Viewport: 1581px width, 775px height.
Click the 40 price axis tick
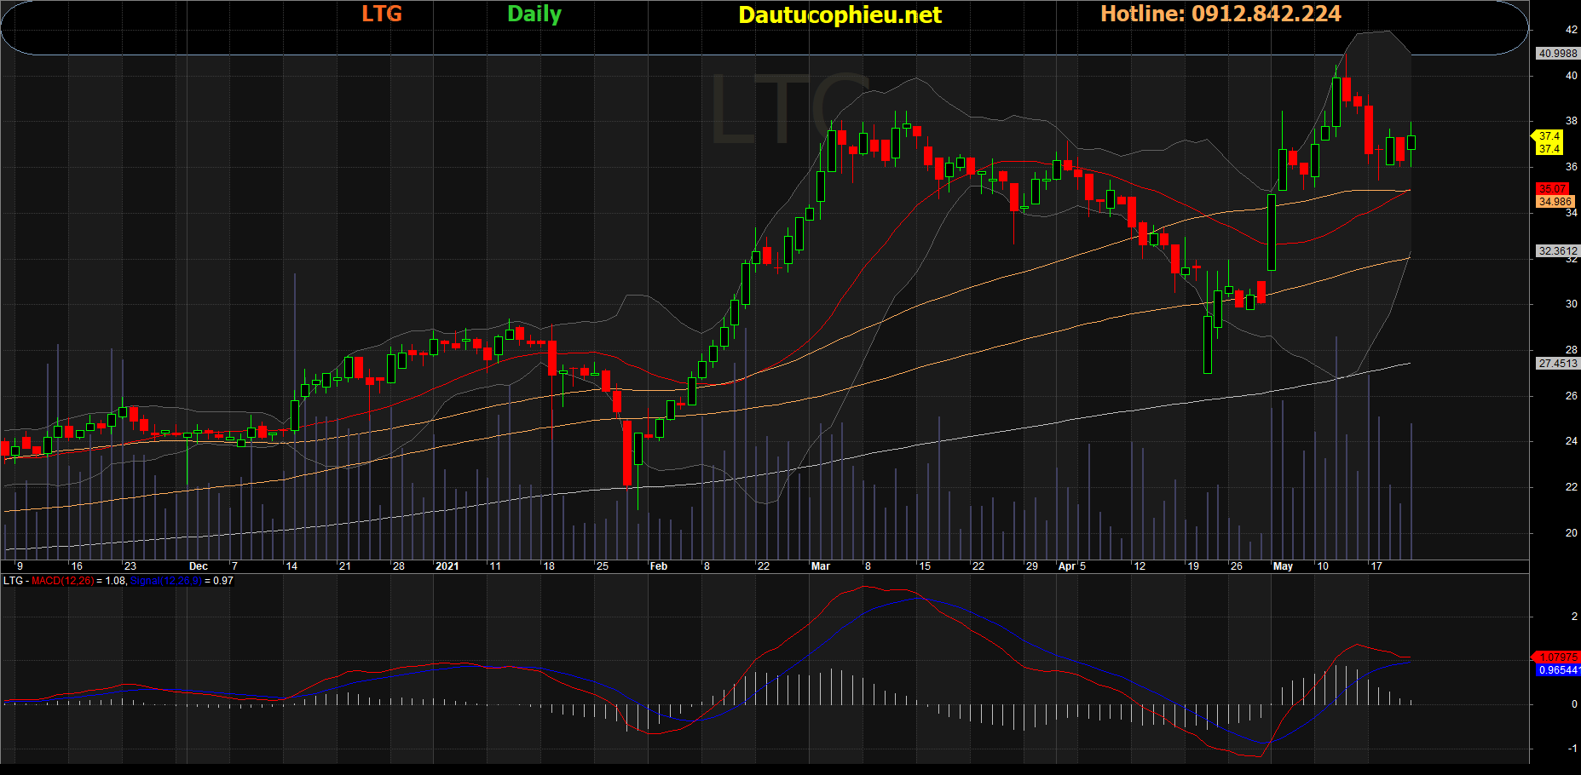click(x=1571, y=76)
